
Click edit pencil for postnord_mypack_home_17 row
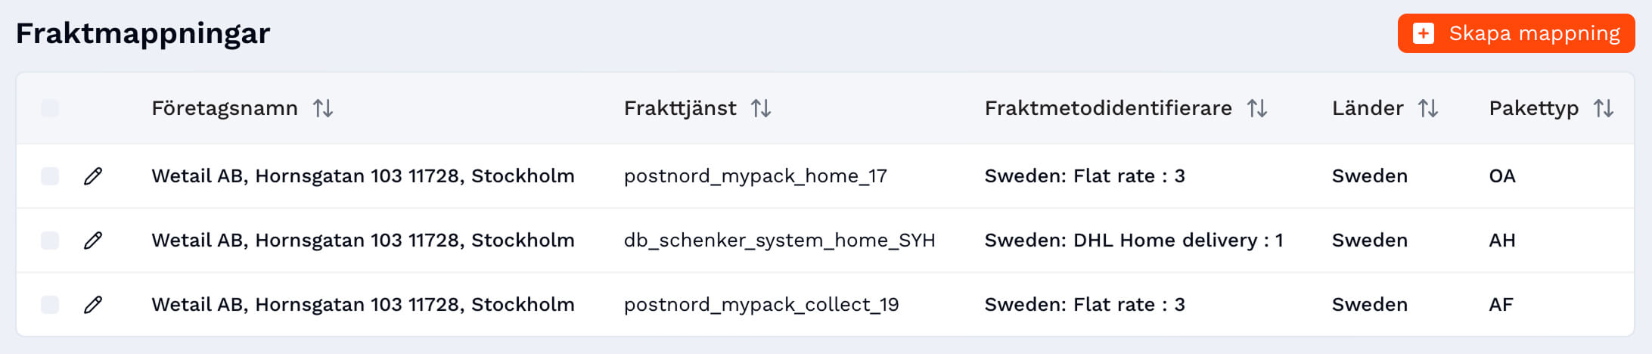(93, 176)
